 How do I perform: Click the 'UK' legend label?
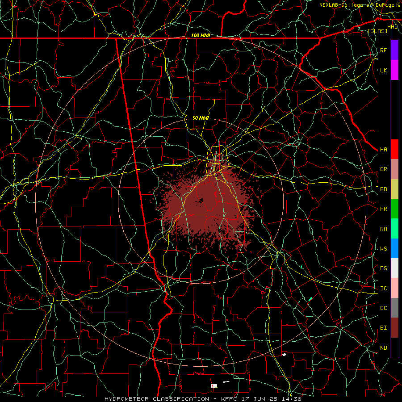pos(383,70)
